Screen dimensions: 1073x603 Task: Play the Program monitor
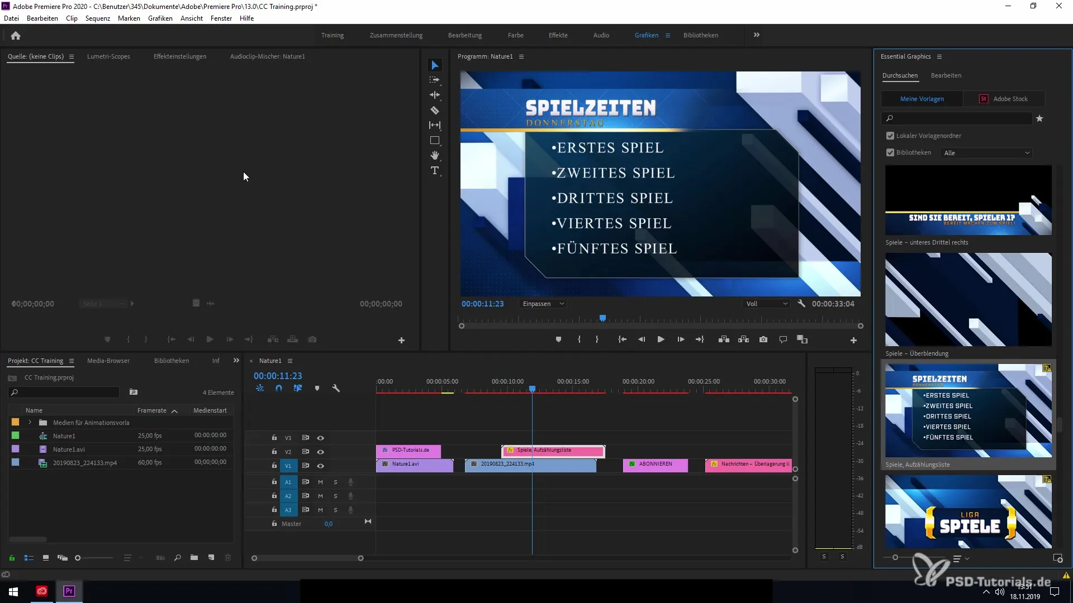tap(661, 339)
